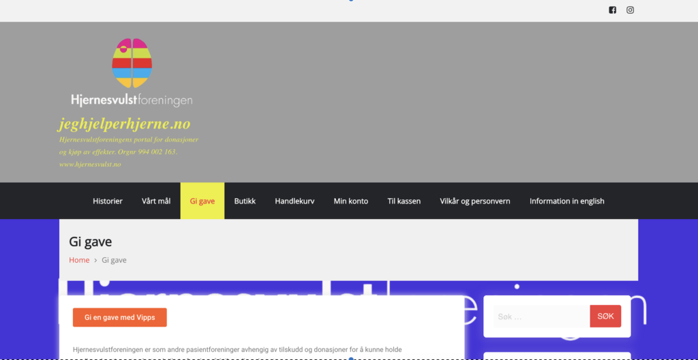This screenshot has width=698, height=360.
Task: Open Information in english
Action: (x=566, y=201)
